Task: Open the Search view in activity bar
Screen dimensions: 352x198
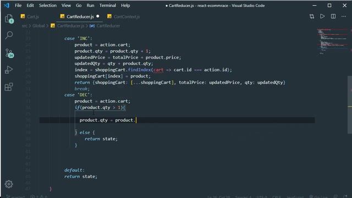Action: 9,35
